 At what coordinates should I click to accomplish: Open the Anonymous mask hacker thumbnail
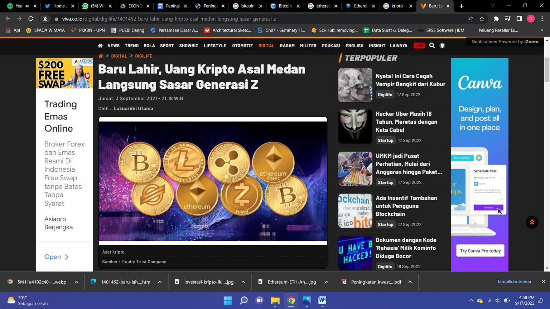(x=355, y=127)
